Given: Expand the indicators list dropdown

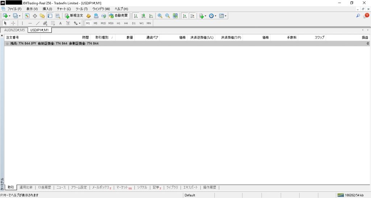Looking at the screenshot, I should [205, 16].
